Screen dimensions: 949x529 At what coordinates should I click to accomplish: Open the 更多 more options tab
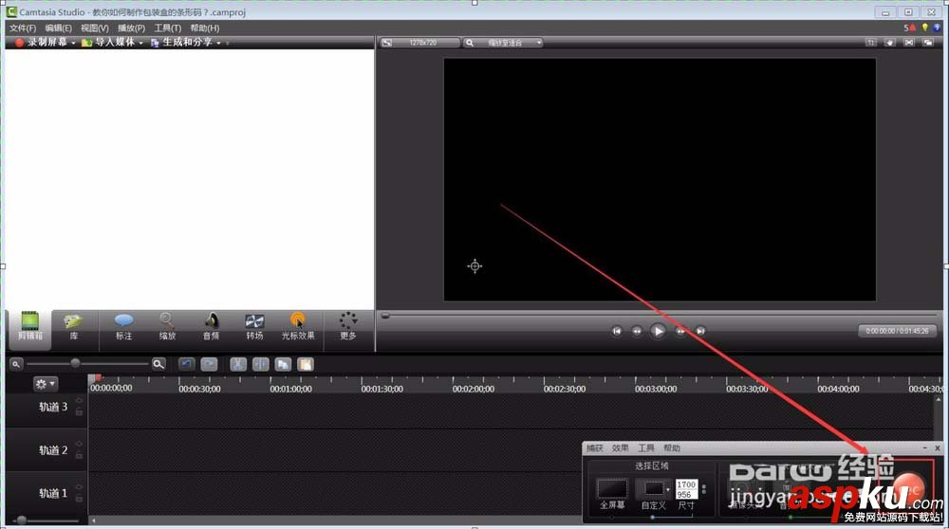(x=348, y=326)
